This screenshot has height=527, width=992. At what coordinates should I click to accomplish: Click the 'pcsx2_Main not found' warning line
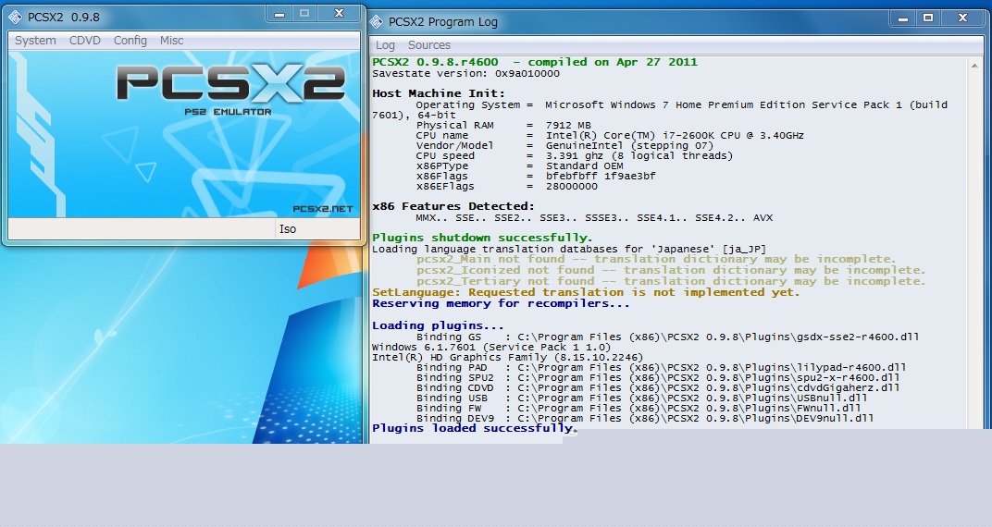pos(656,259)
